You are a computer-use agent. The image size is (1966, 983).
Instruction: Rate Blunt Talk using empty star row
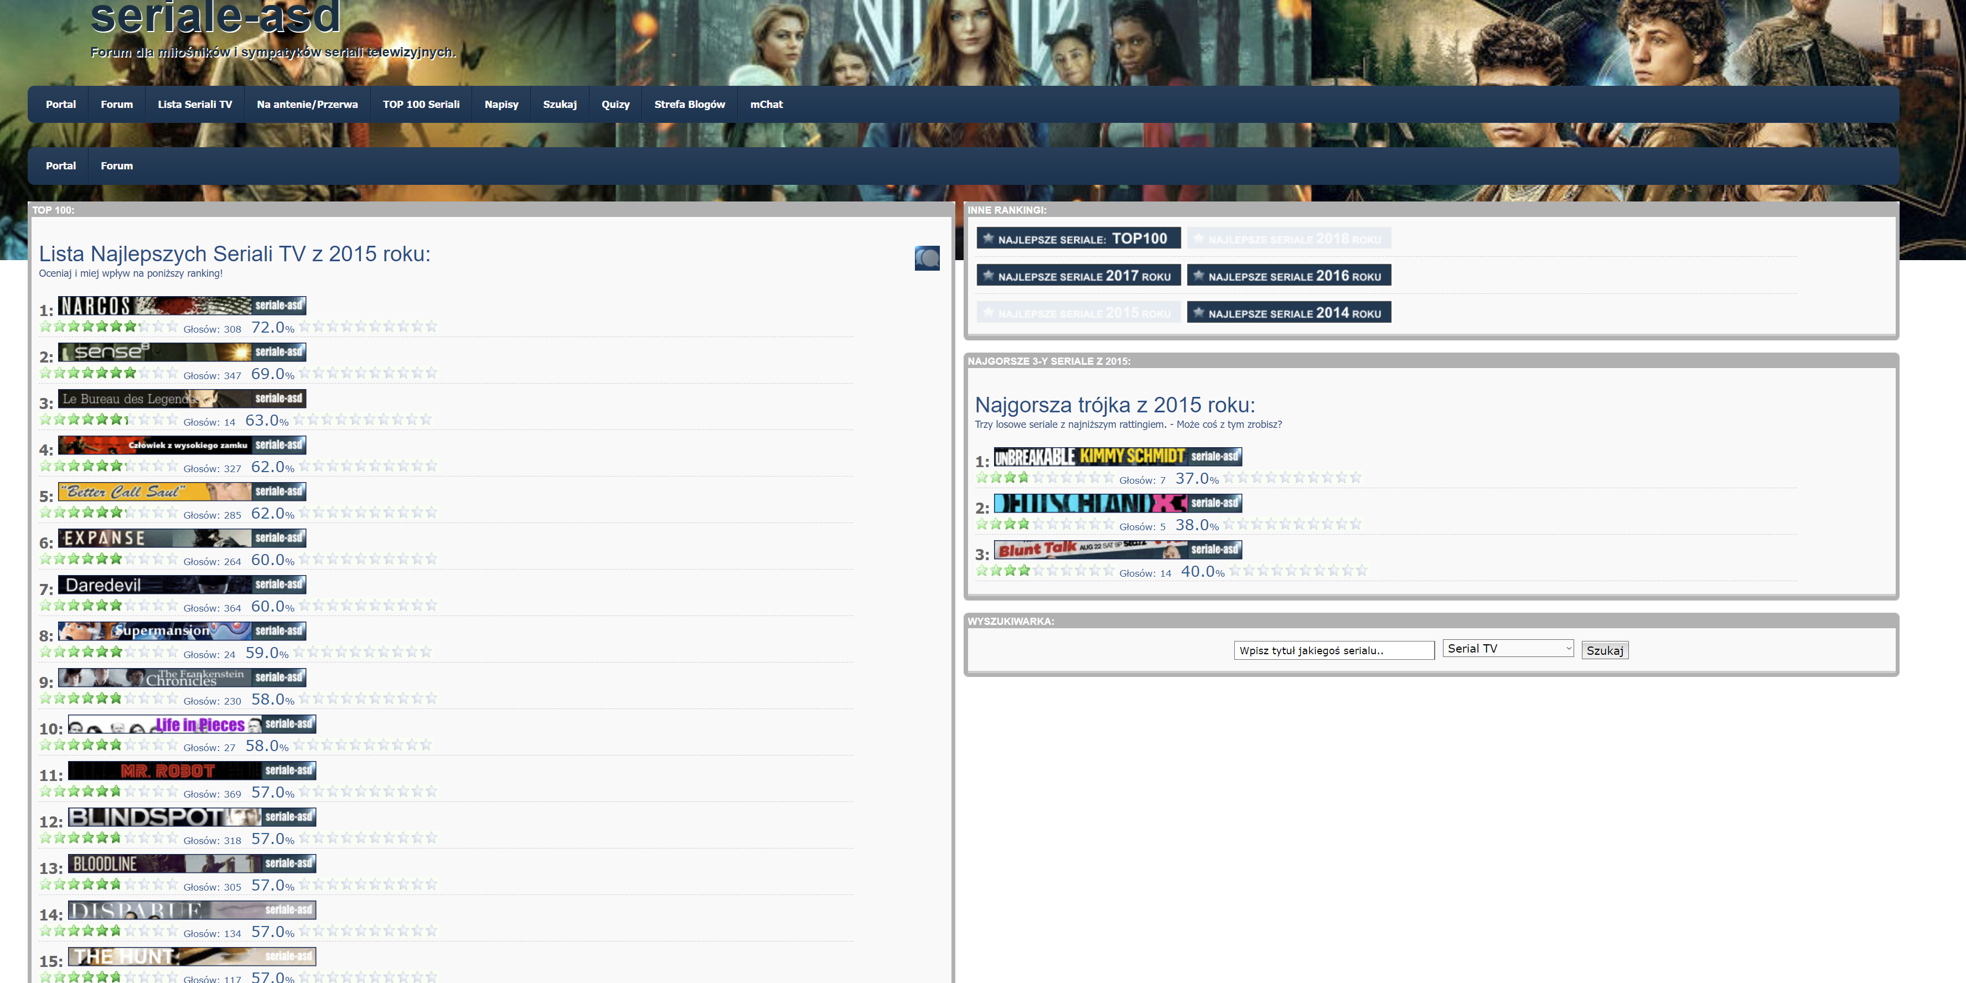click(1298, 571)
